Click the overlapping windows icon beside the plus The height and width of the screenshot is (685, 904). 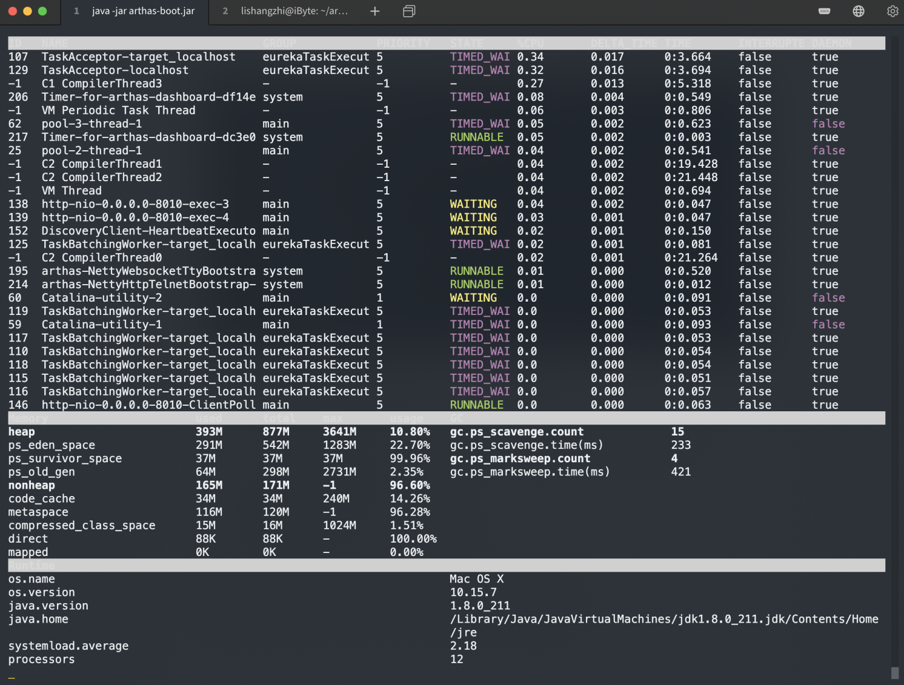click(409, 11)
